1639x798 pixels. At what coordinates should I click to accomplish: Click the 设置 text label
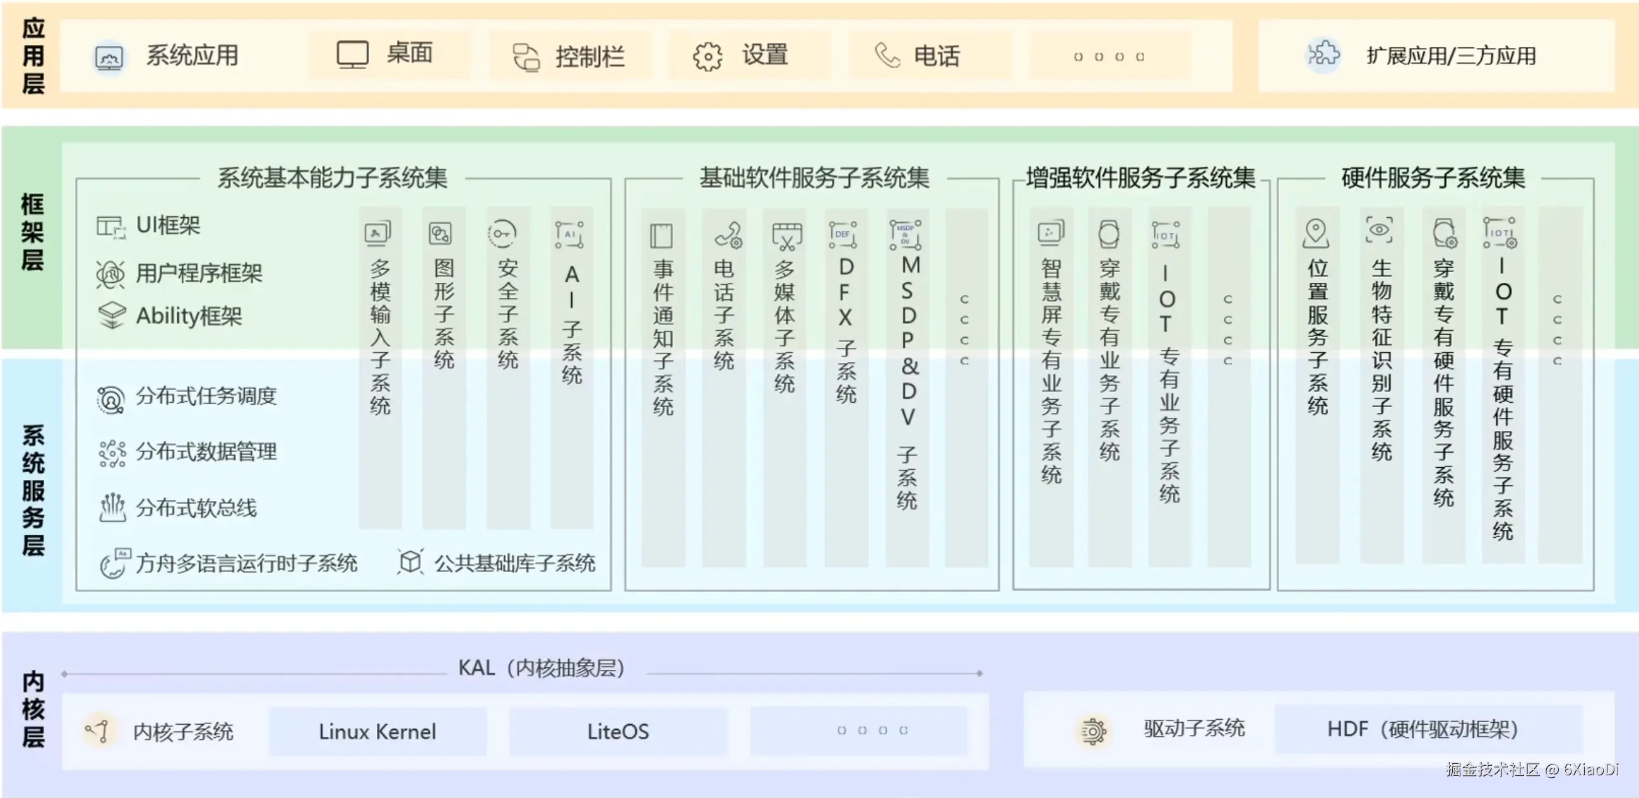[766, 56]
